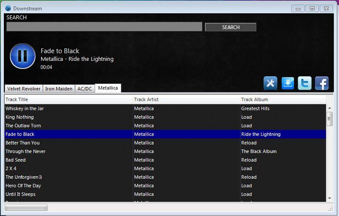Screen dimensions: 339x216
Task: Click the blue download icon
Action: click(288, 83)
